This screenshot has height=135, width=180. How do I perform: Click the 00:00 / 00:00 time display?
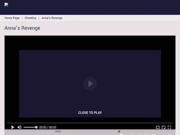point(48,127)
